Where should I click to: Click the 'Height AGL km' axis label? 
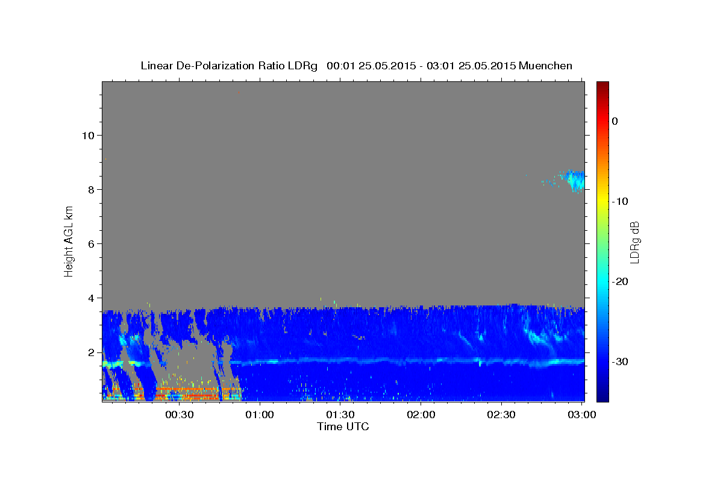(69, 241)
